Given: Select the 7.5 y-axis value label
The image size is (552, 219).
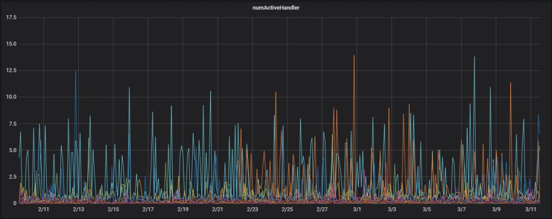Looking at the screenshot, I should pyautogui.click(x=13, y=124).
